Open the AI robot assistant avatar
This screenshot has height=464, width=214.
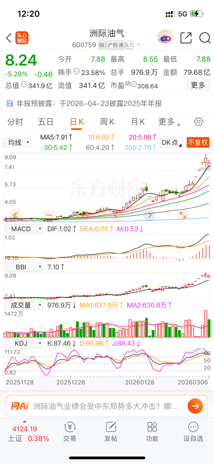(x=165, y=38)
